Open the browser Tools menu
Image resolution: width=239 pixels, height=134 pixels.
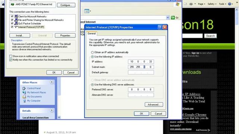(x=223, y=4)
